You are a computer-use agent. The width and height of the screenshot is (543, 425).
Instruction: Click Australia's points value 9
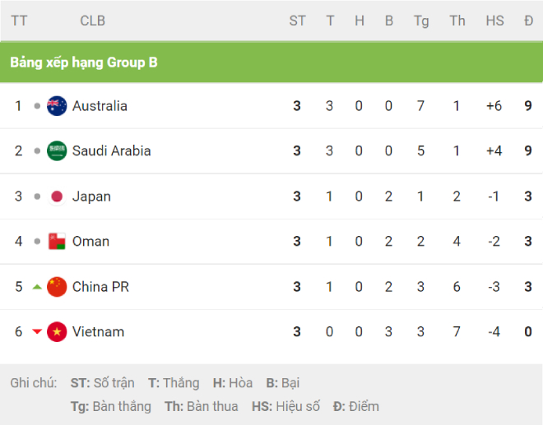click(528, 106)
